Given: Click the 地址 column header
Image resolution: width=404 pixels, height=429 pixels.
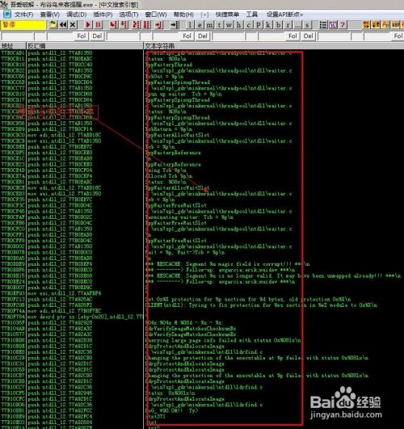Looking at the screenshot, I should [x=13, y=46].
